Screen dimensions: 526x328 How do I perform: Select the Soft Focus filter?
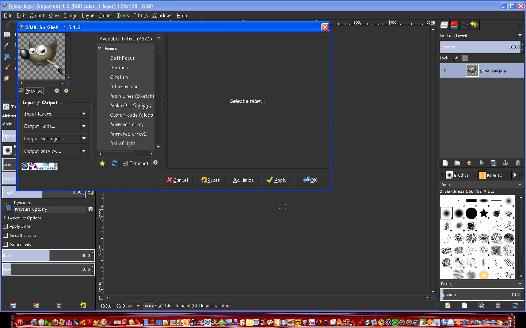tap(122, 58)
